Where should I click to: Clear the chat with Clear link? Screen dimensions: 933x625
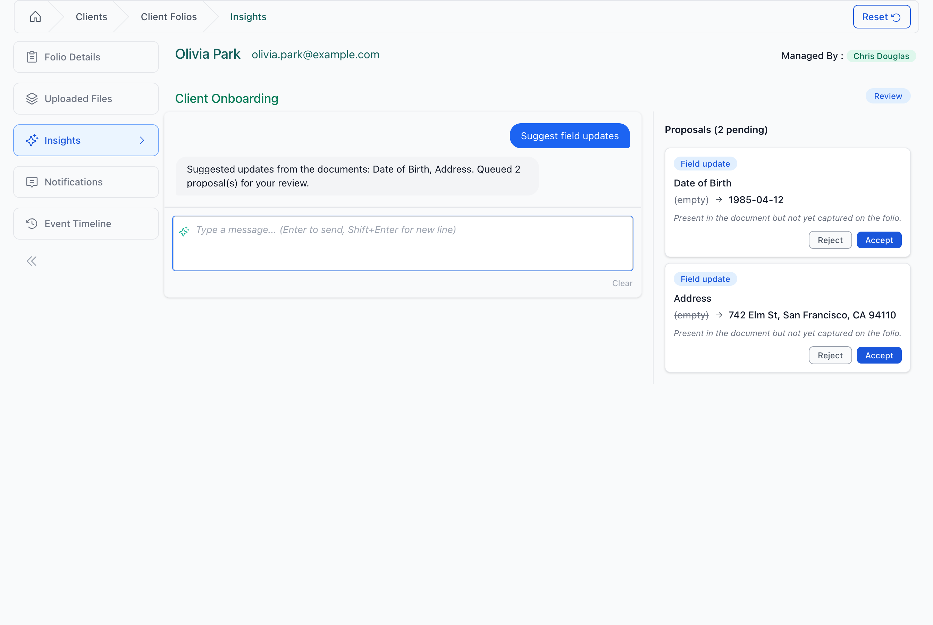click(622, 283)
